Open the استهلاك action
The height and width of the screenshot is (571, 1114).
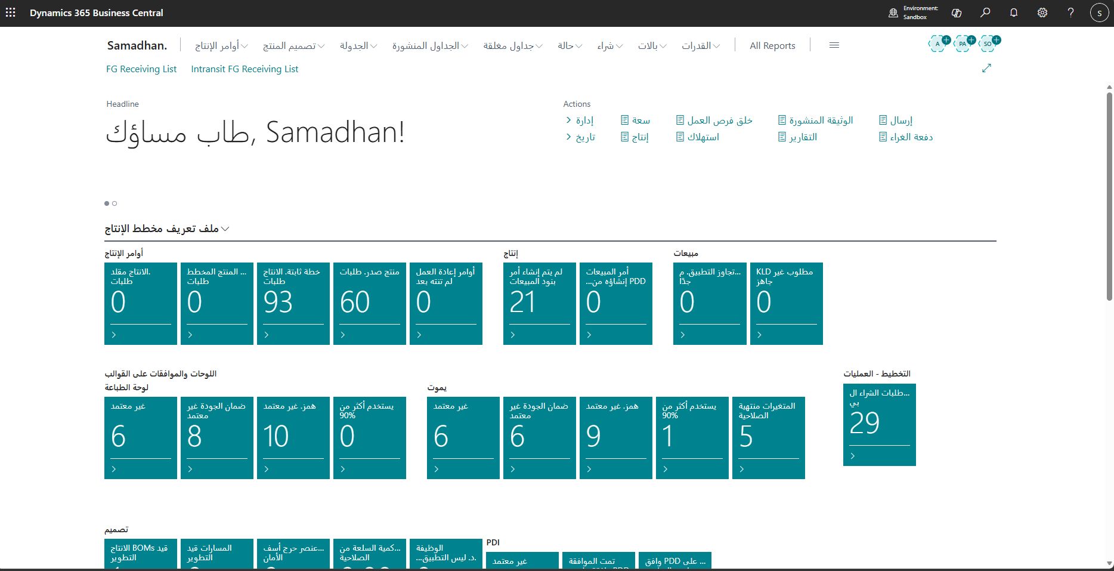click(x=698, y=137)
